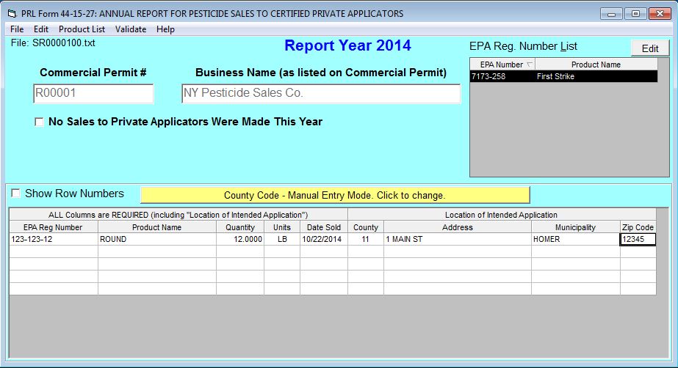Click the Quantity cell showing 12.0000

click(x=239, y=239)
